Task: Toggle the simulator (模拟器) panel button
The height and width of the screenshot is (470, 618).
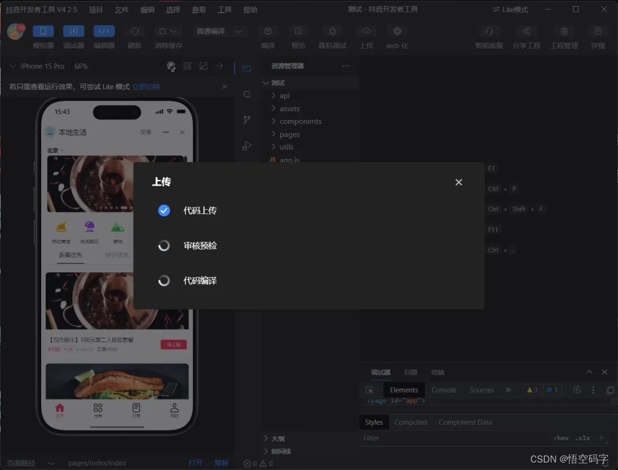Action: [43, 31]
